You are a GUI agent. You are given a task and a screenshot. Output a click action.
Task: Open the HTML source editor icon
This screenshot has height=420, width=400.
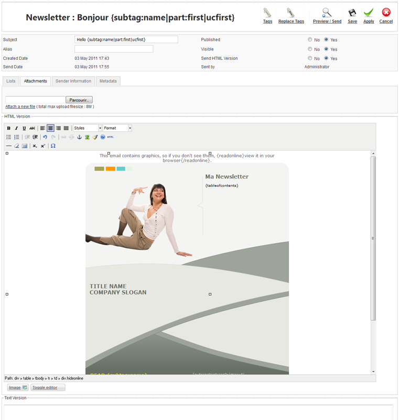pos(110,137)
